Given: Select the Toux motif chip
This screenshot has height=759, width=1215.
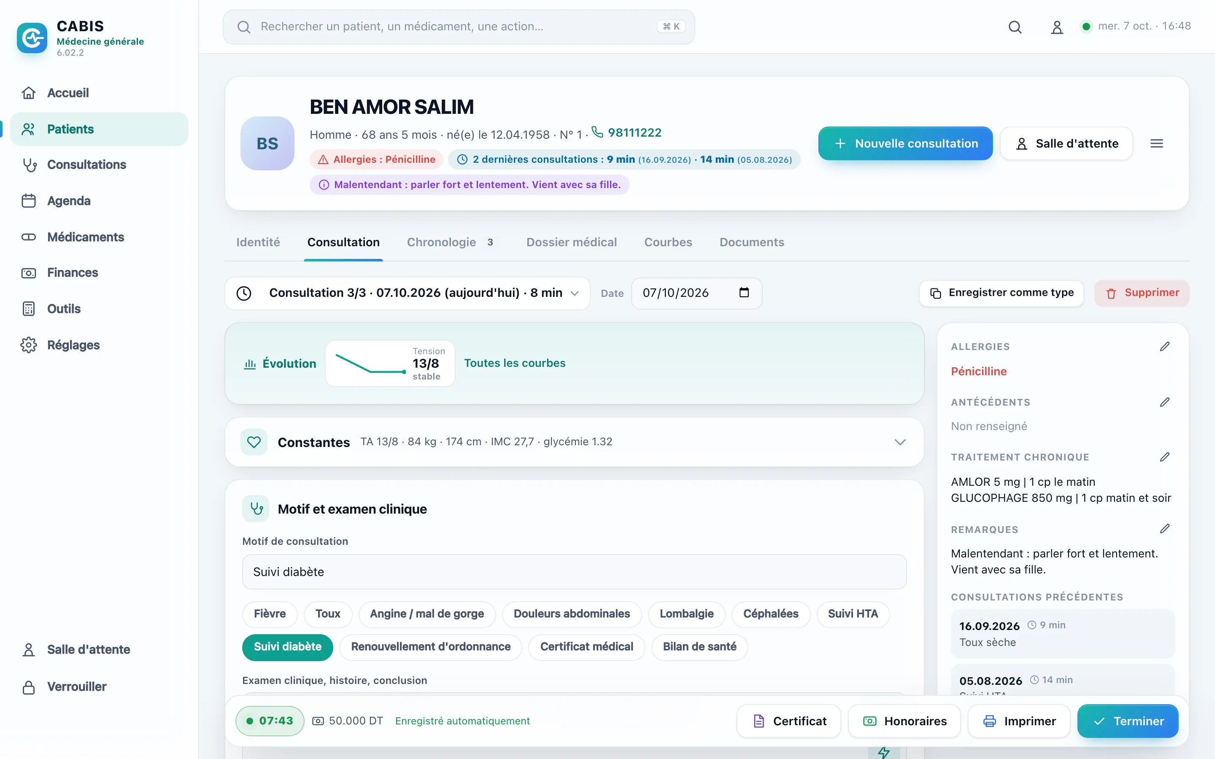Looking at the screenshot, I should tap(328, 614).
